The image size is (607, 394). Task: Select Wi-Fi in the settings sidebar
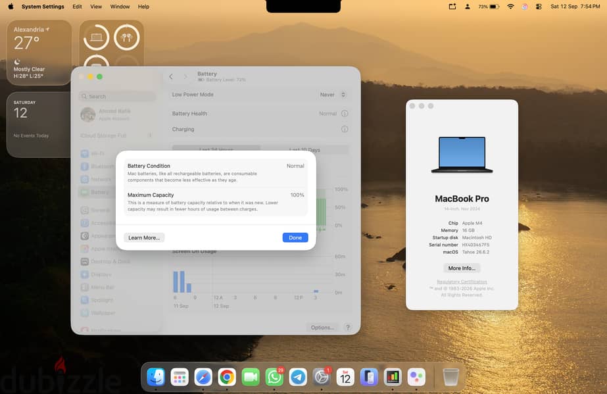(116, 154)
